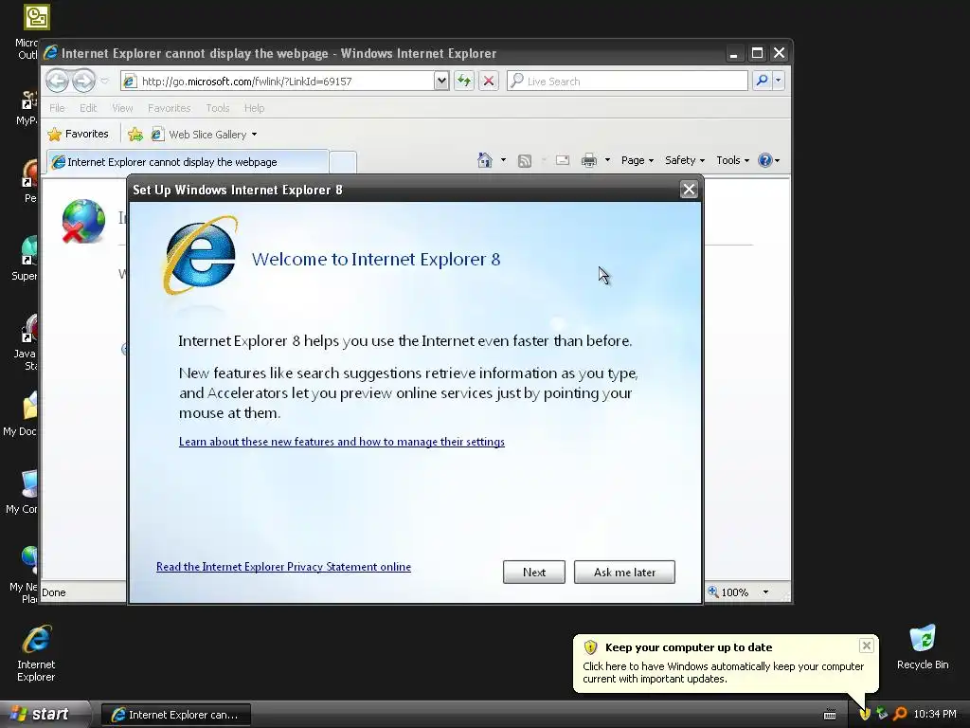This screenshot has height=728, width=970.
Task: Click the Help question mark icon
Action: pyautogui.click(x=765, y=160)
